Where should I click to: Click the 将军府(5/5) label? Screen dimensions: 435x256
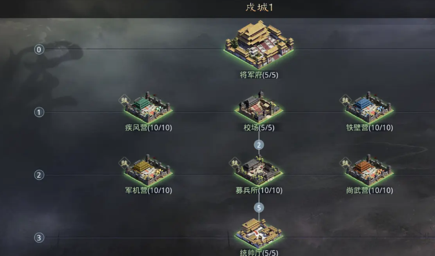[x=259, y=75]
